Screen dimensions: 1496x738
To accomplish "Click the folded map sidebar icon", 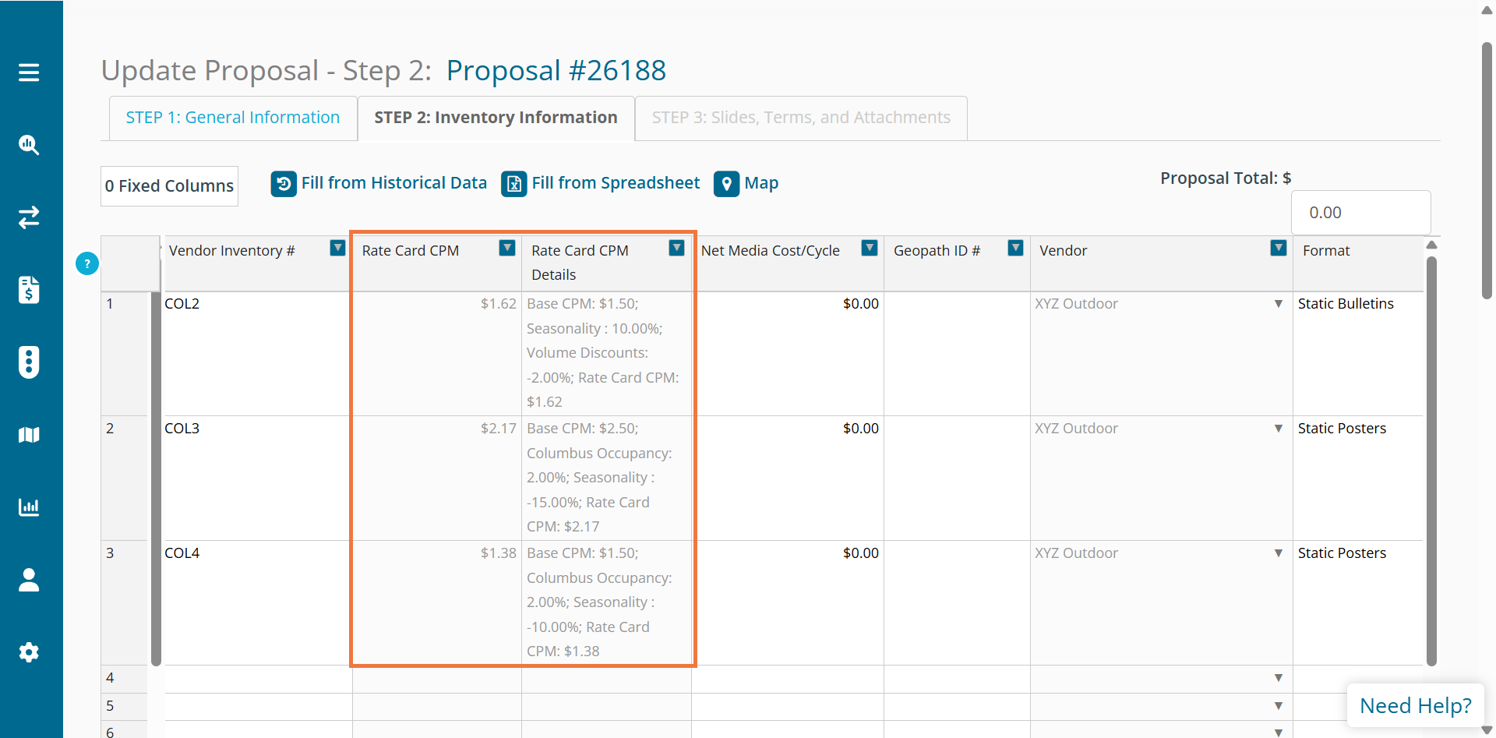I will tap(29, 435).
